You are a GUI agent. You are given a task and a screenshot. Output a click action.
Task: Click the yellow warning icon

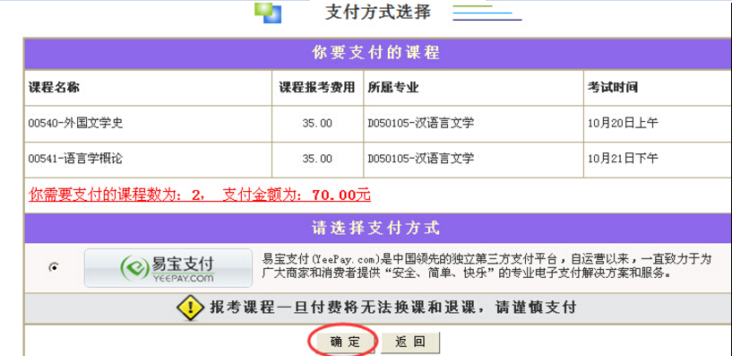tap(190, 308)
